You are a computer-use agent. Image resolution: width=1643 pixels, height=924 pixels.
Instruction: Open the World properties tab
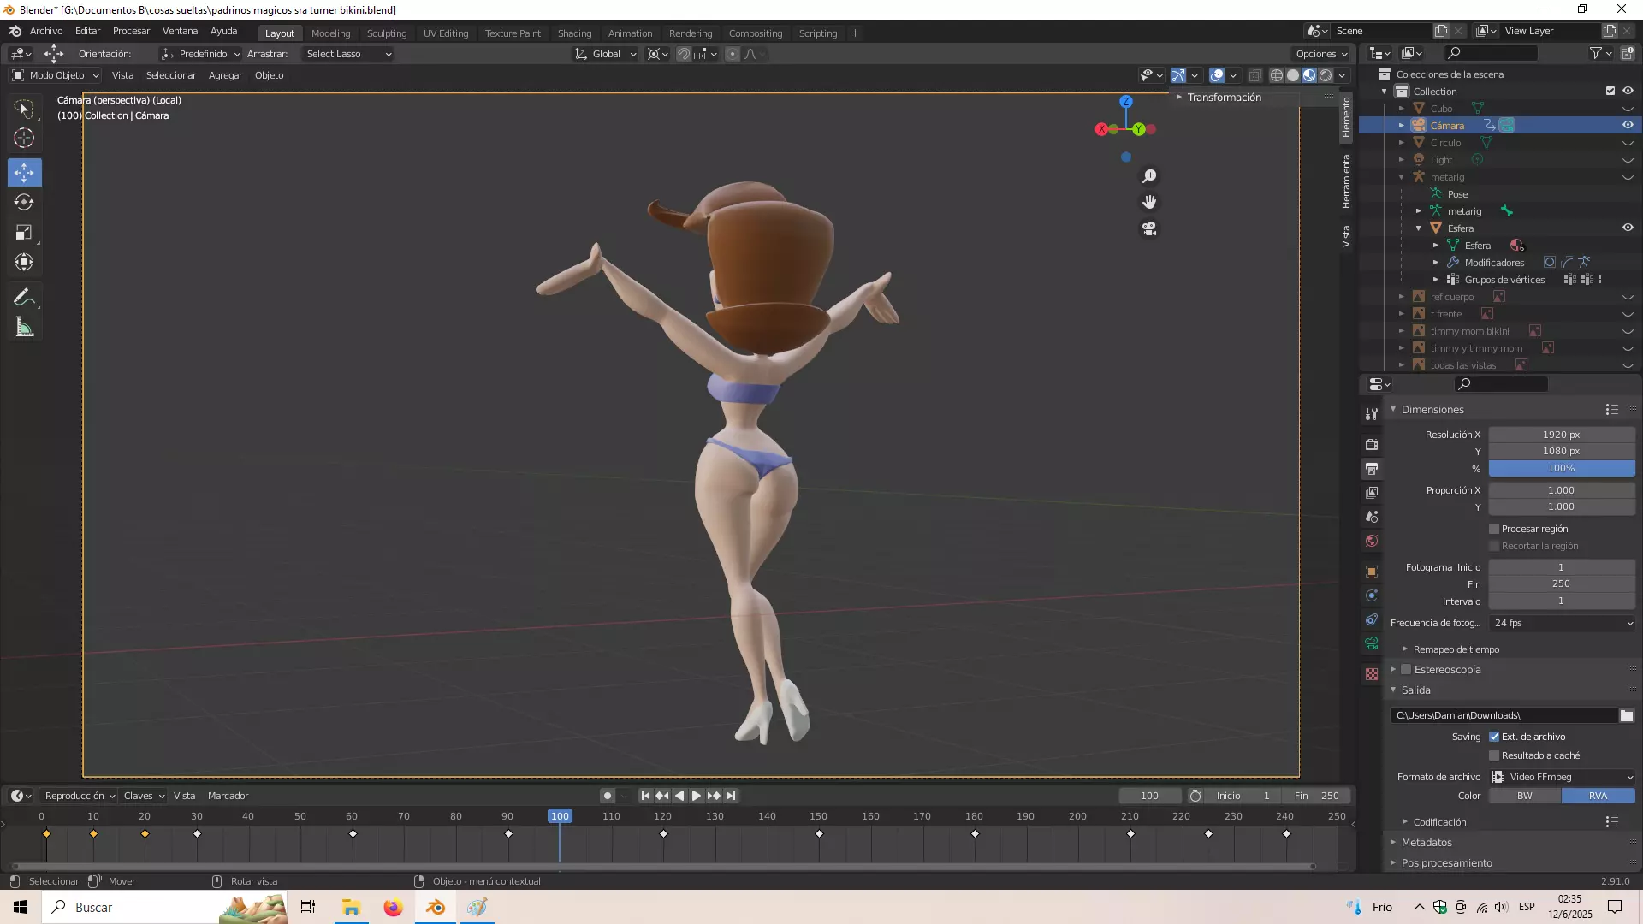point(1372,541)
